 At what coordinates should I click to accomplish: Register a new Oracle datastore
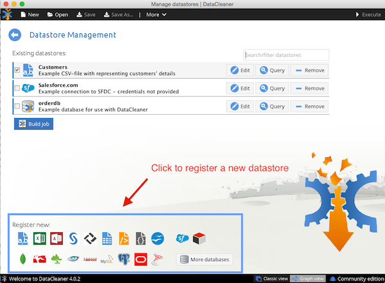pos(141,259)
